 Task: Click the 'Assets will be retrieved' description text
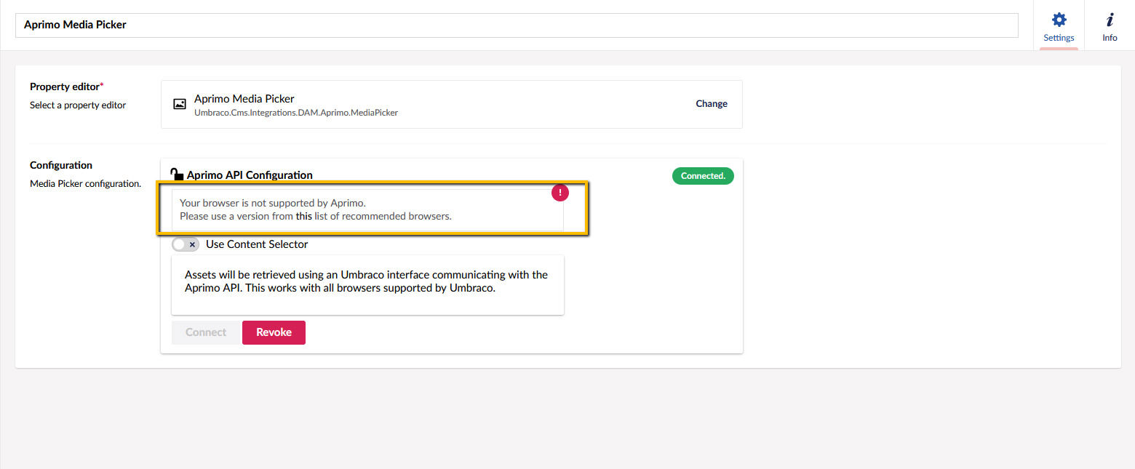367,281
